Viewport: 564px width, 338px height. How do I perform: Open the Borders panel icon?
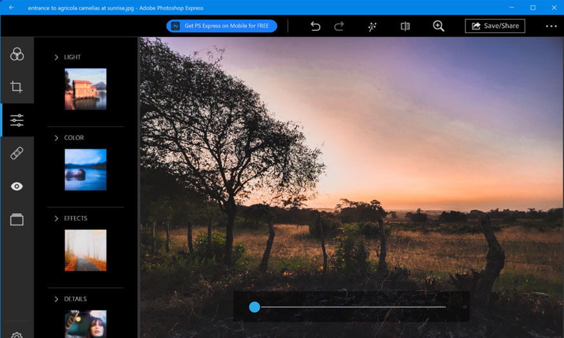click(17, 220)
